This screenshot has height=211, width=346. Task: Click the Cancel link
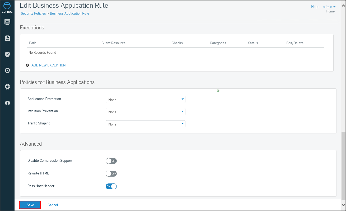tap(53, 205)
